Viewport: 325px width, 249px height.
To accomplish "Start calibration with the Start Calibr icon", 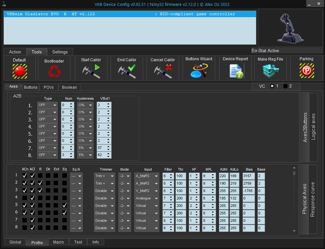I will [91, 72].
